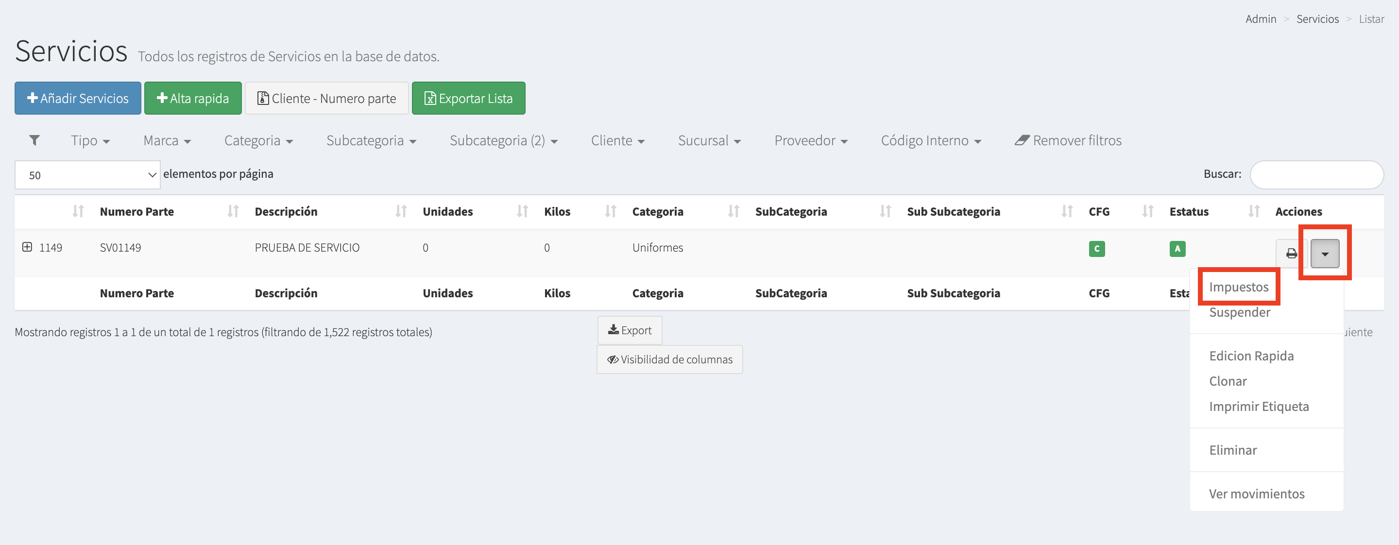This screenshot has height=545, width=1399.
Task: Click the Añadir Servicios button
Action: [x=78, y=98]
